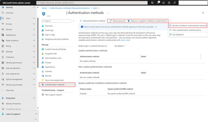Collapse the user menu with double-chevron
Viewport: 208px width, 122px height.
[74, 21]
